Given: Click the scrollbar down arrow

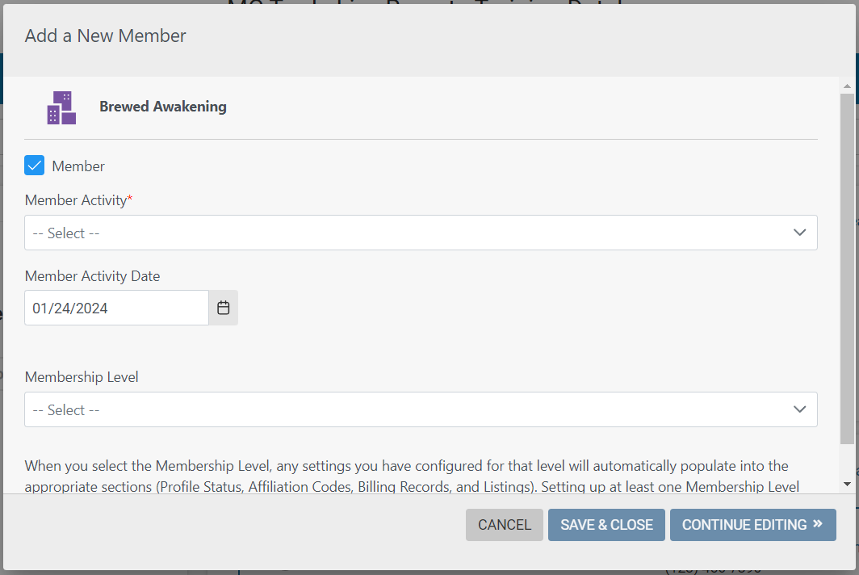Looking at the screenshot, I should [847, 484].
